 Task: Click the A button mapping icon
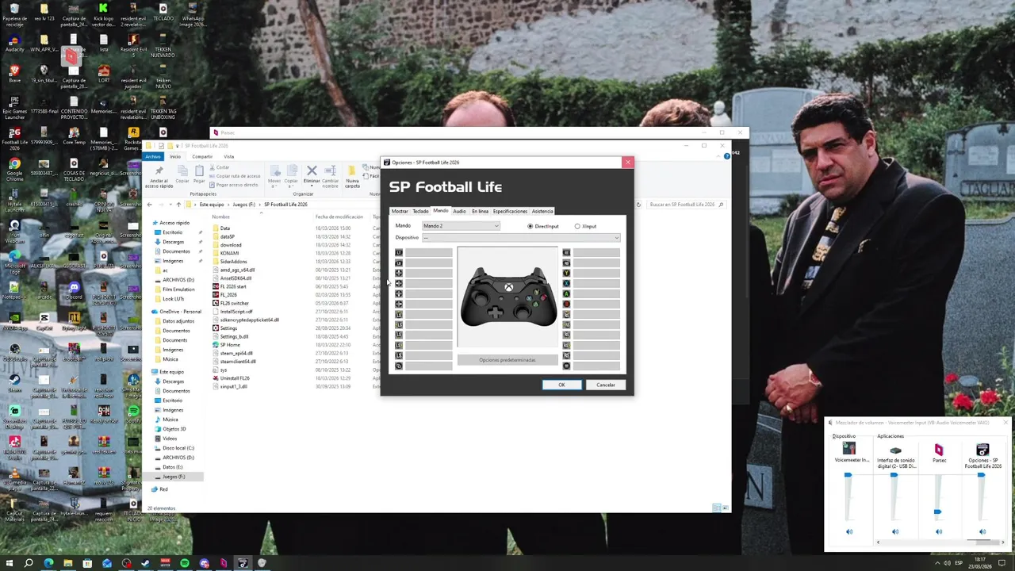click(567, 293)
